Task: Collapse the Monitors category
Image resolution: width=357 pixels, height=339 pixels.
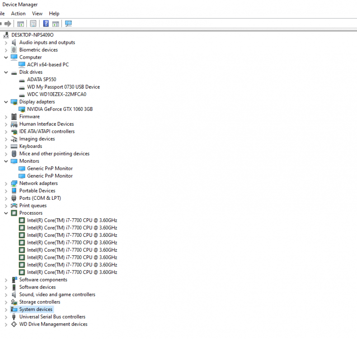Action: [x=6, y=161]
